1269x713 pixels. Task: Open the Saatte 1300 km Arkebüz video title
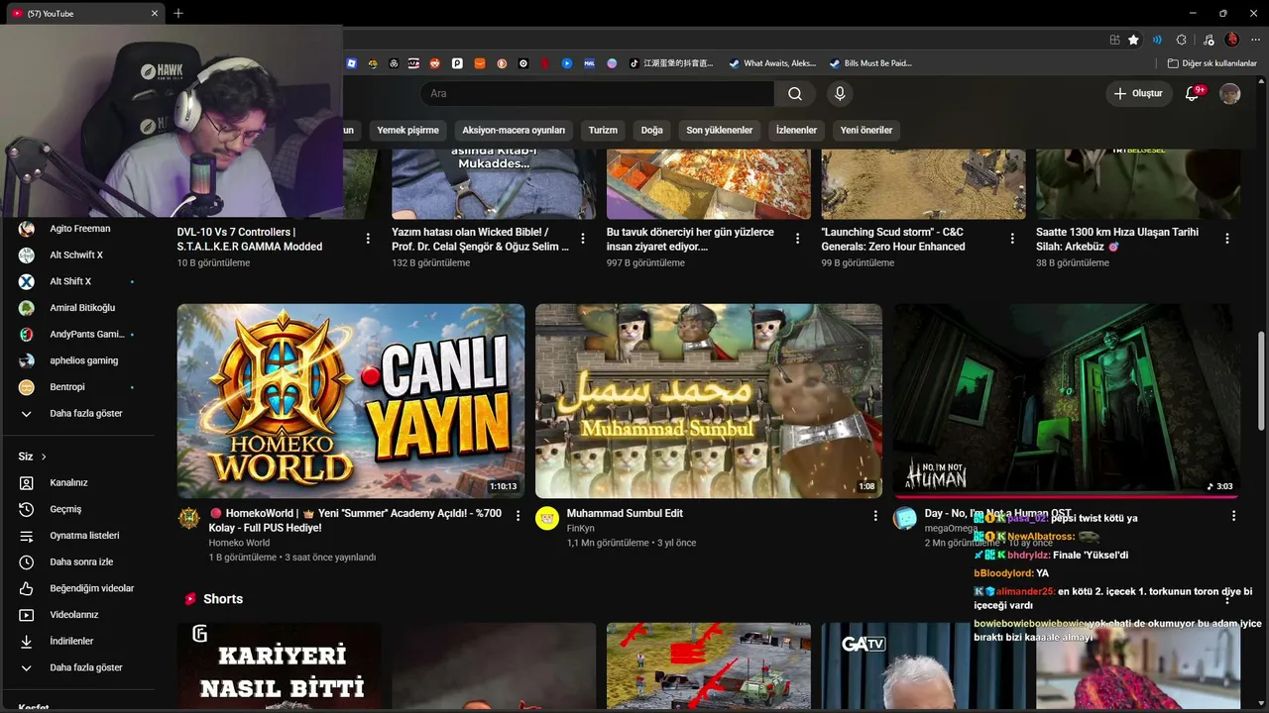tap(1117, 239)
